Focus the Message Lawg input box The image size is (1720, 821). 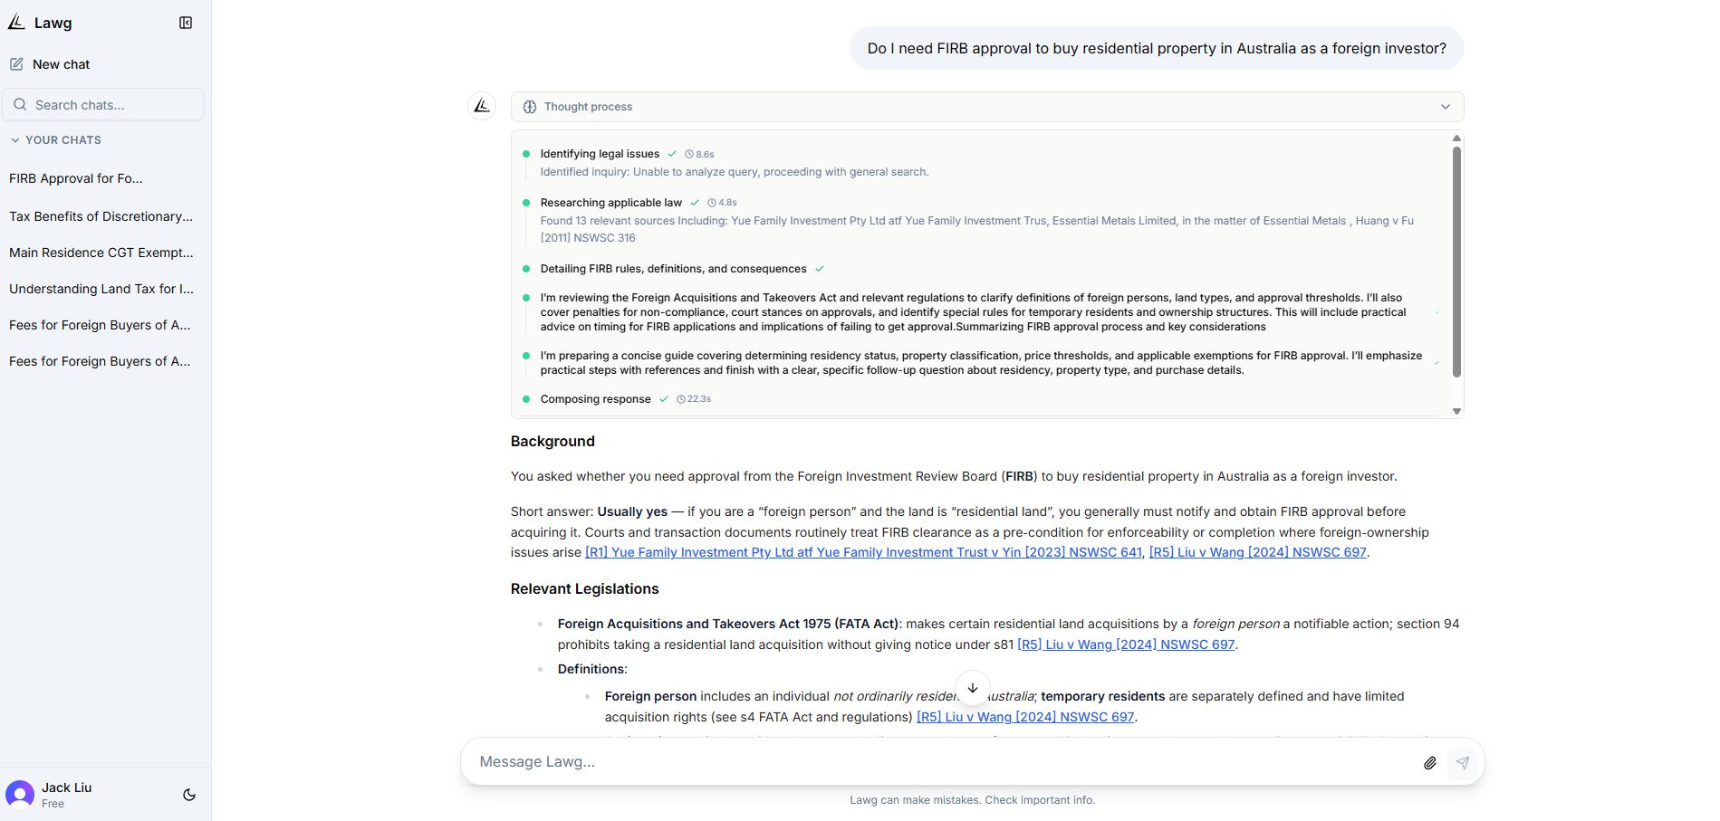[942, 762]
